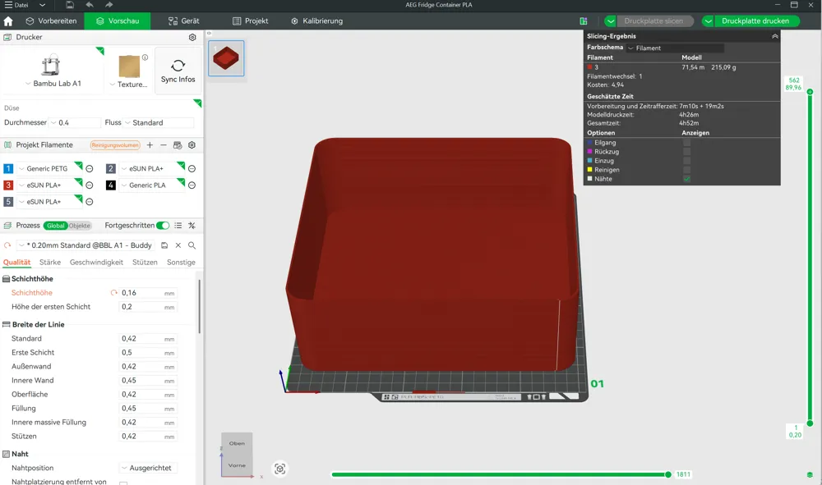Screen dimensions: 822x485
Task: Open the 0.20mm Standard preset dropdown
Action: coord(21,245)
